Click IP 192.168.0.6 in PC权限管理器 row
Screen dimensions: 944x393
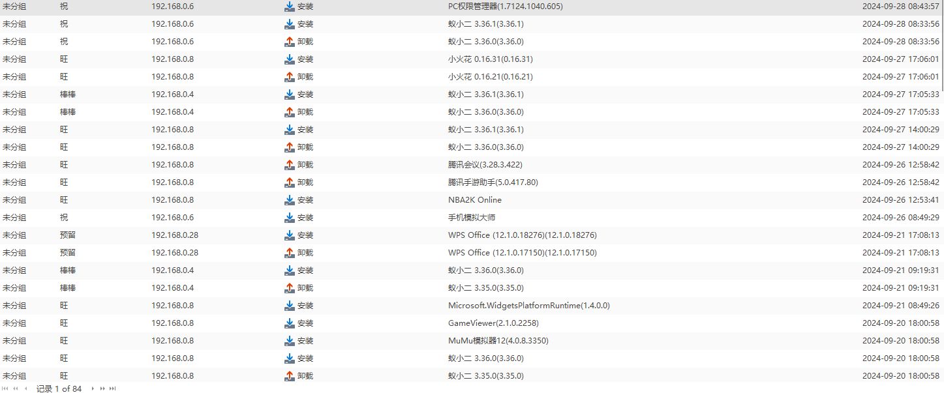(x=172, y=7)
